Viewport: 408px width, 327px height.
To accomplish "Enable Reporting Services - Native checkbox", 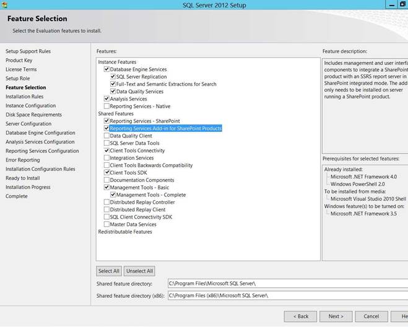I will [106, 106].
